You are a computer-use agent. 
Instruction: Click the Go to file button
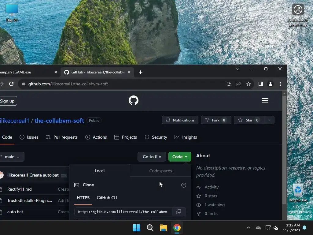[x=152, y=157]
